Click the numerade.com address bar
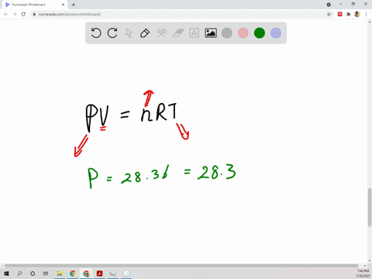Screen dimensions: 372x279 point(181,14)
